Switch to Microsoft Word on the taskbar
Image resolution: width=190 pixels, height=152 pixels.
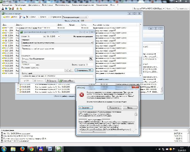point(50,149)
